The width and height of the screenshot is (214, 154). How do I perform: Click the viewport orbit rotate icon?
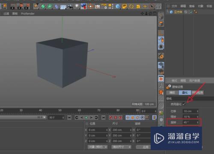pos(150,14)
